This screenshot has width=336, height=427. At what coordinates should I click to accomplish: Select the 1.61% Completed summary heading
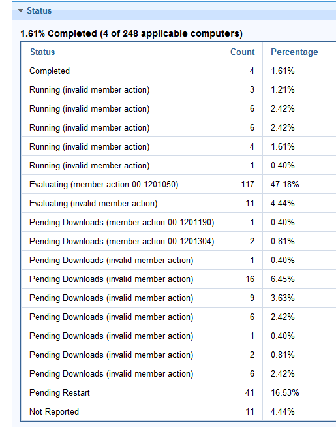click(131, 33)
